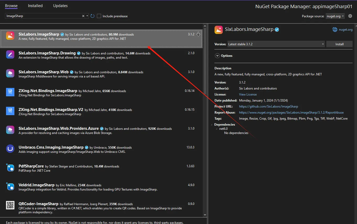Click the nuget.org globe icon

(x=335, y=30)
